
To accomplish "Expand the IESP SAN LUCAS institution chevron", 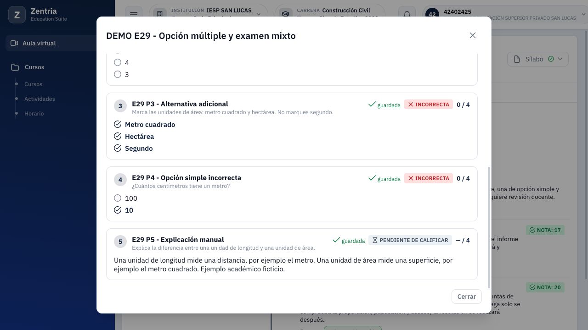I will point(258,14).
